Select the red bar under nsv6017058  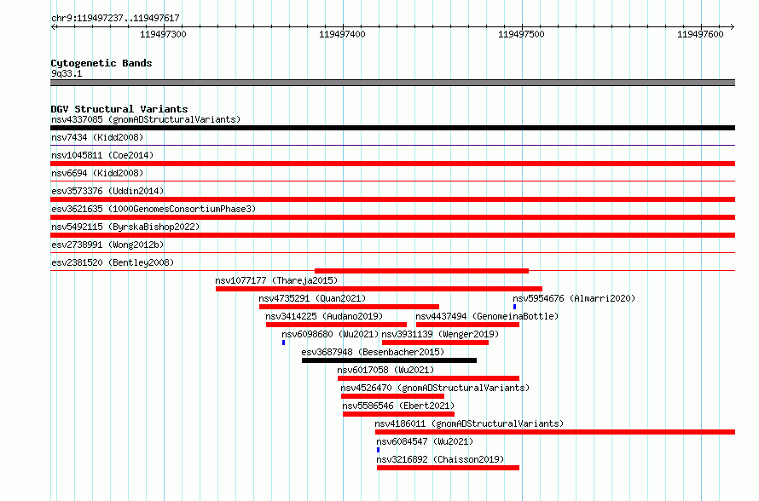coord(428,378)
